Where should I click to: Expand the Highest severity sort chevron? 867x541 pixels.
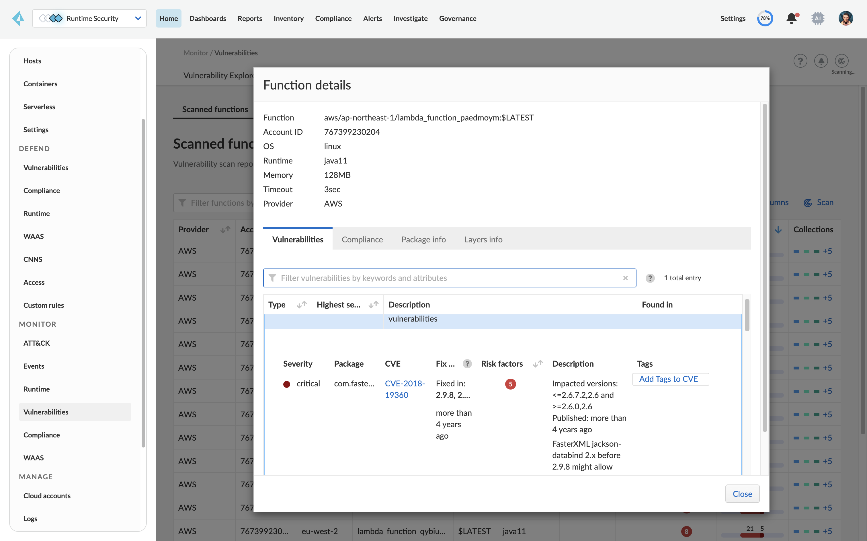pos(374,304)
